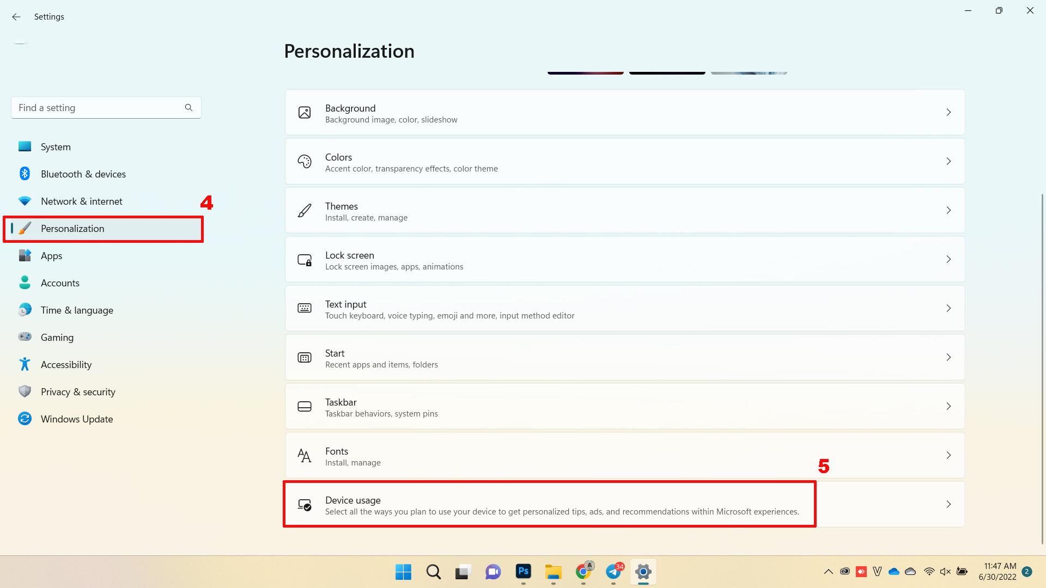Open Taskbar behaviors settings

625,407
